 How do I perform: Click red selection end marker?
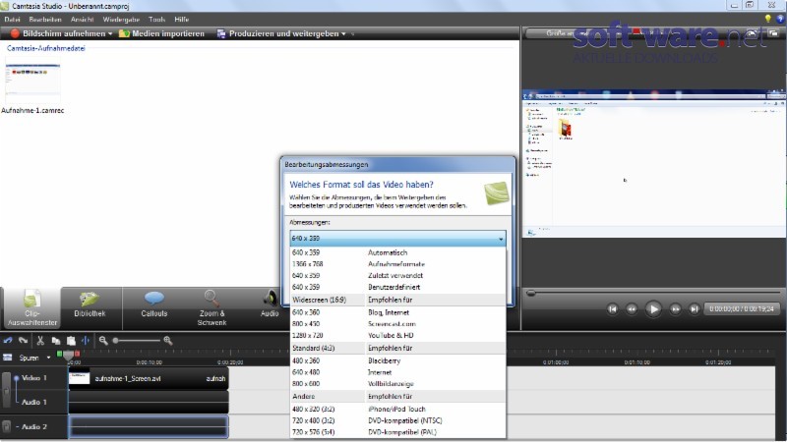coord(78,354)
